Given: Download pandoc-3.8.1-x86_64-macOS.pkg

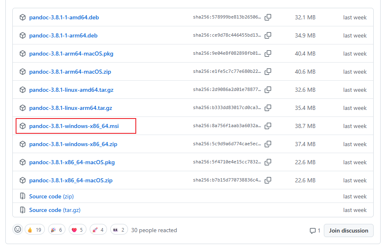Looking at the screenshot, I should point(72,162).
